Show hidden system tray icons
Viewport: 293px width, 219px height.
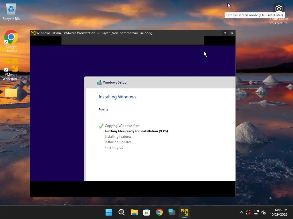pos(241,212)
